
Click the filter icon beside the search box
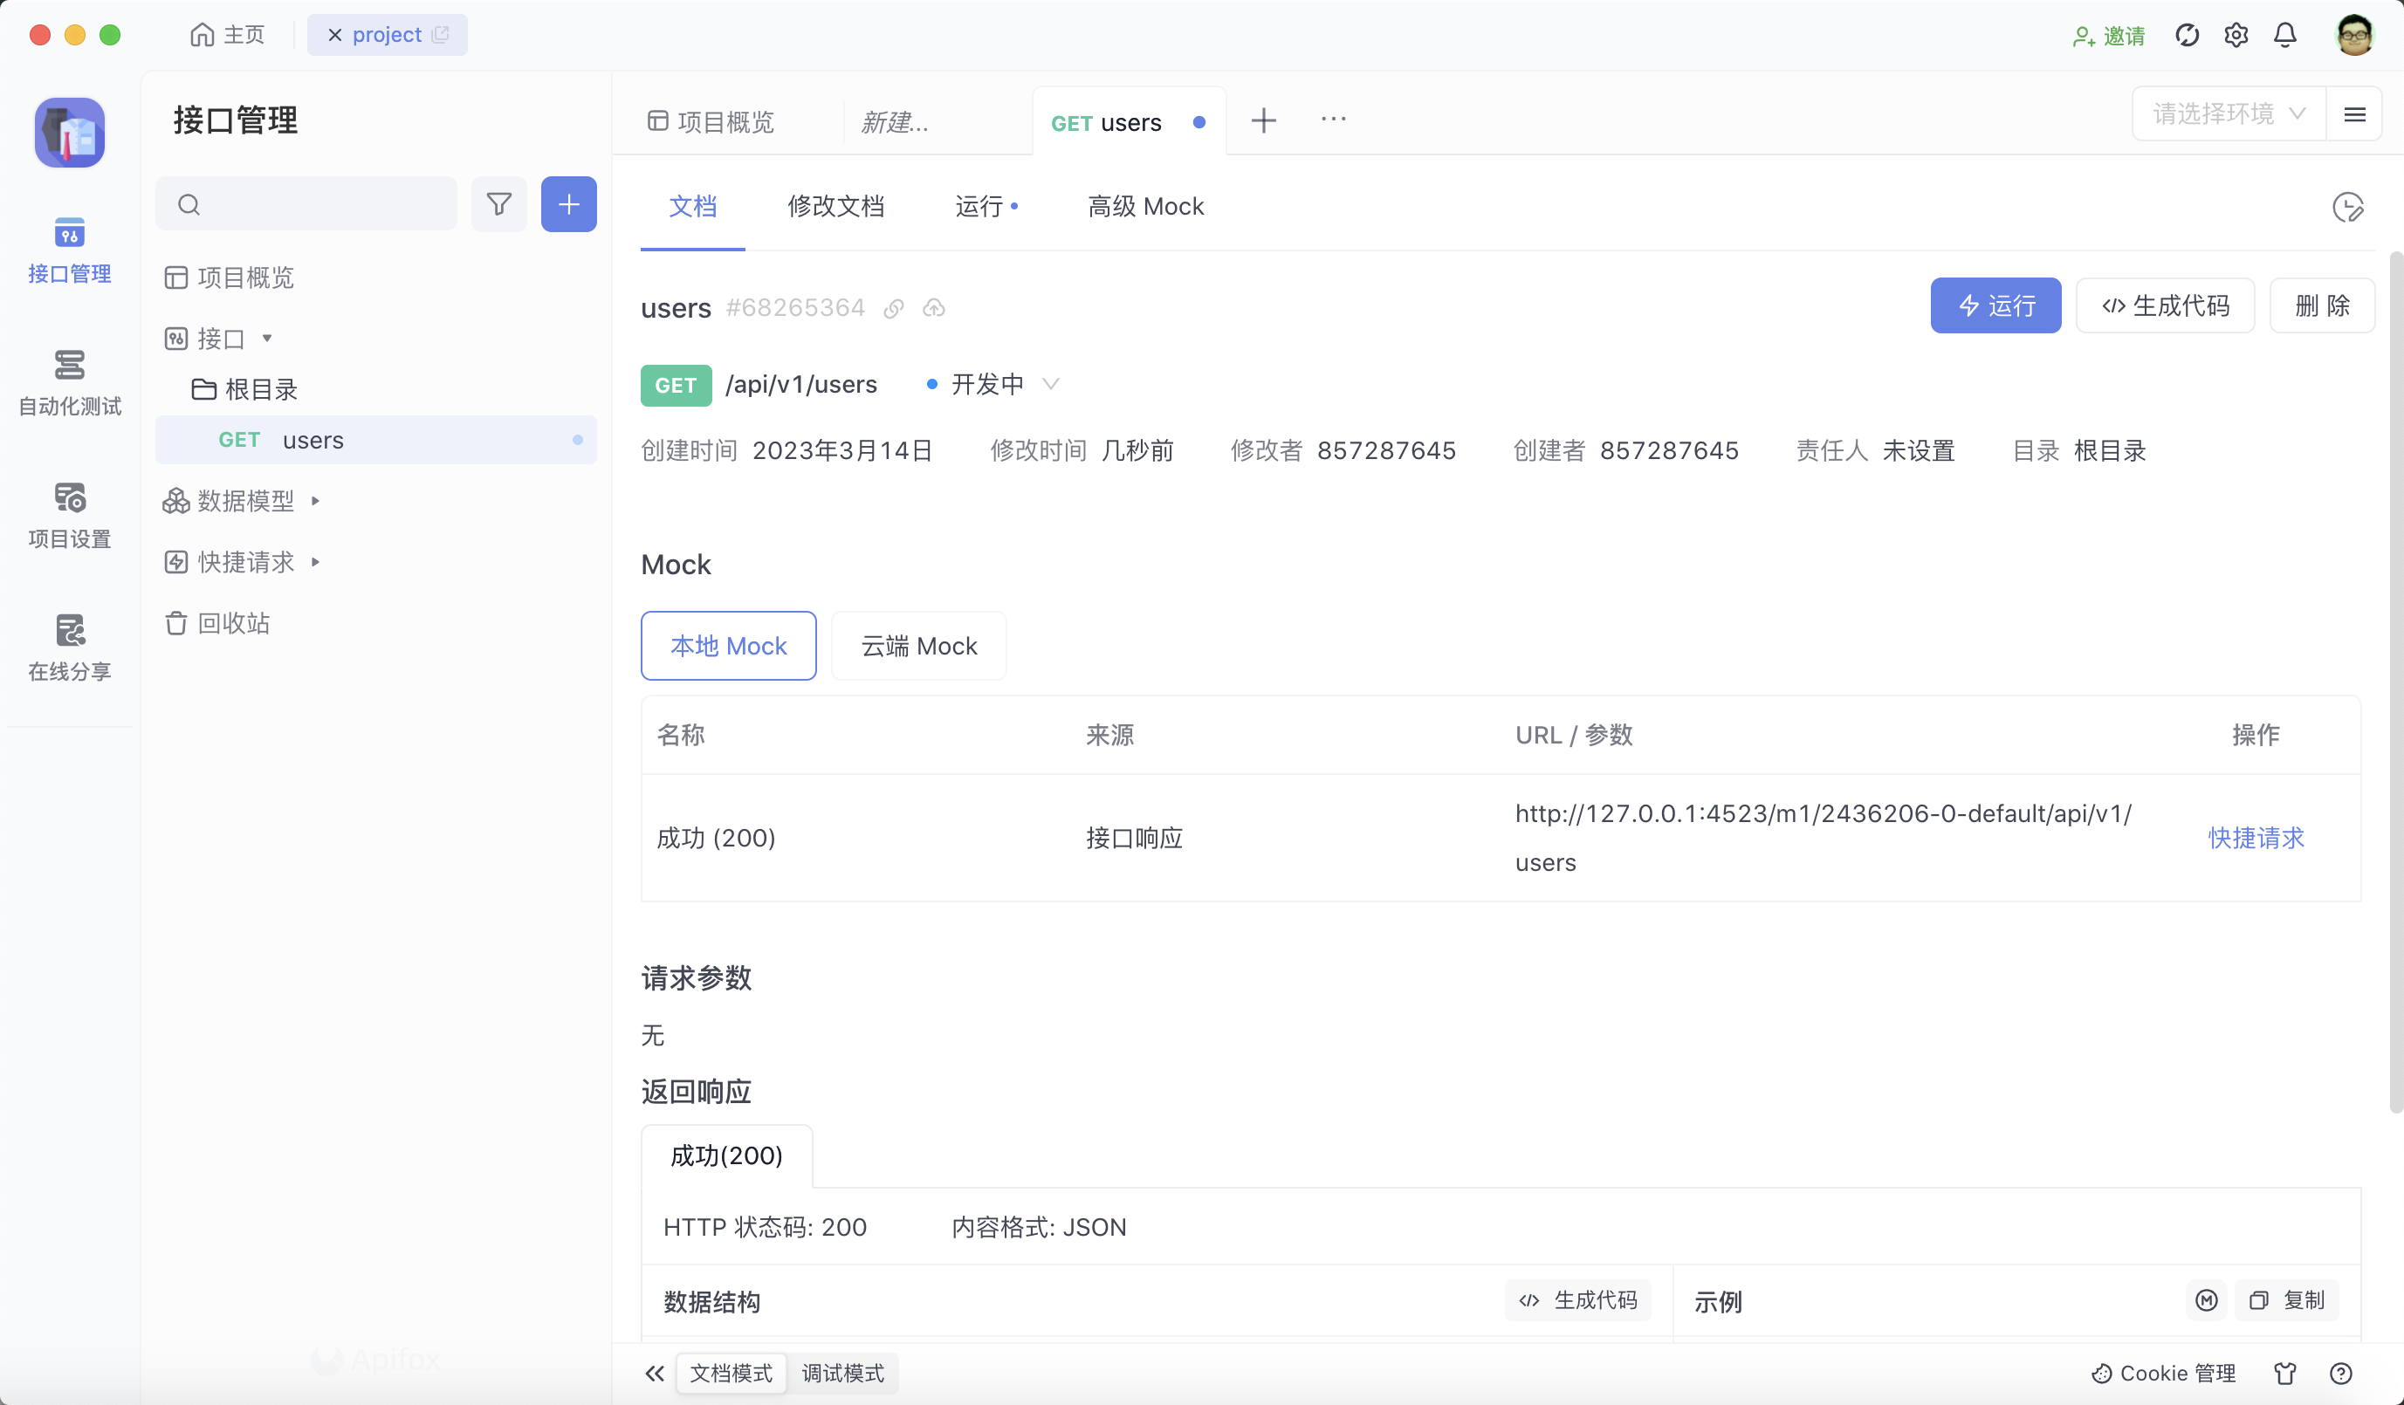(x=499, y=204)
